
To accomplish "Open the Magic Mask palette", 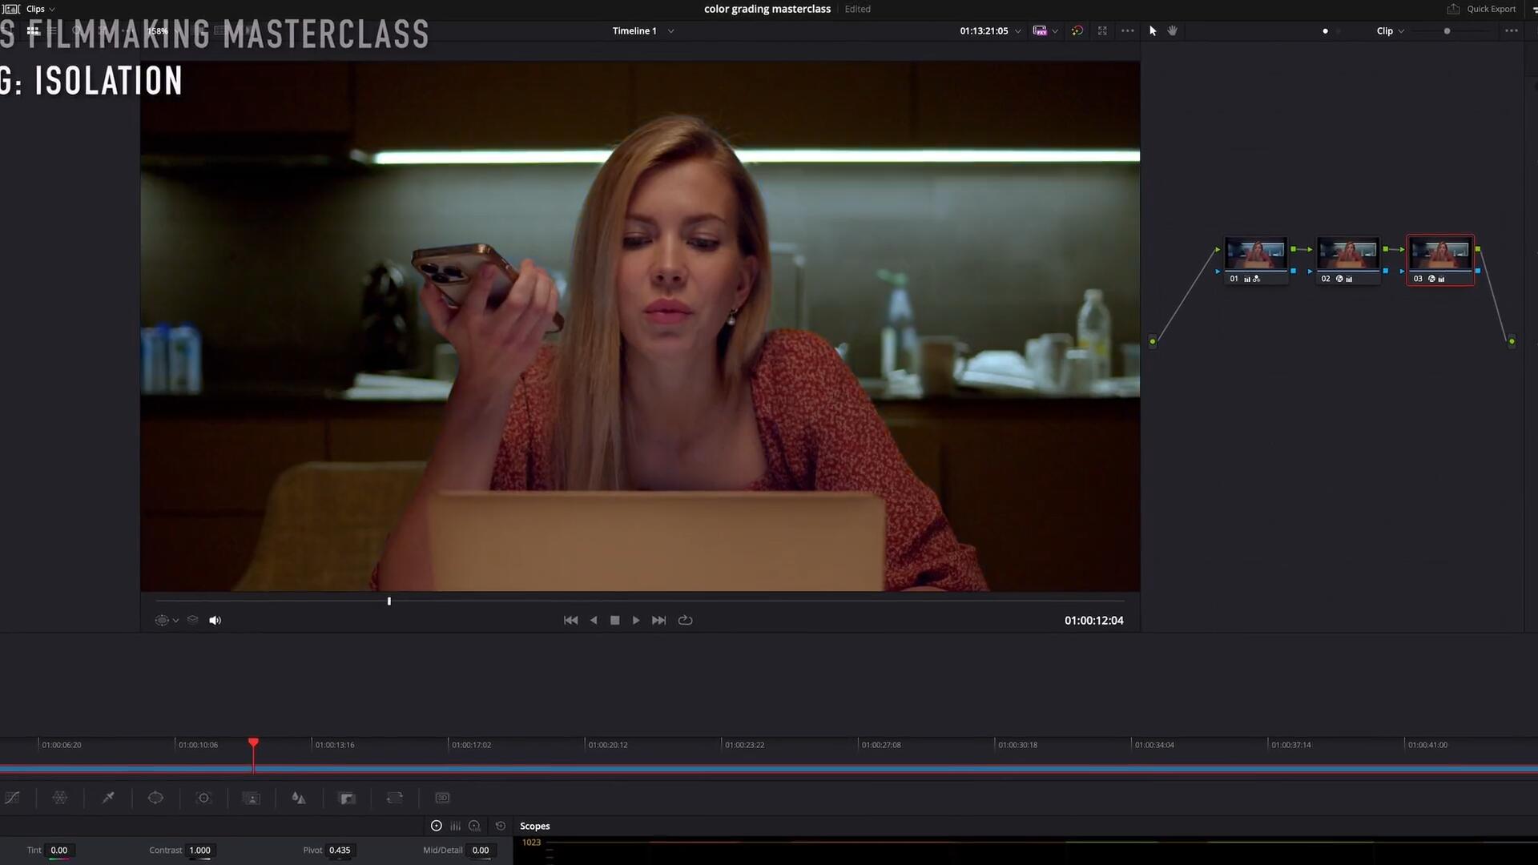I will click(252, 798).
